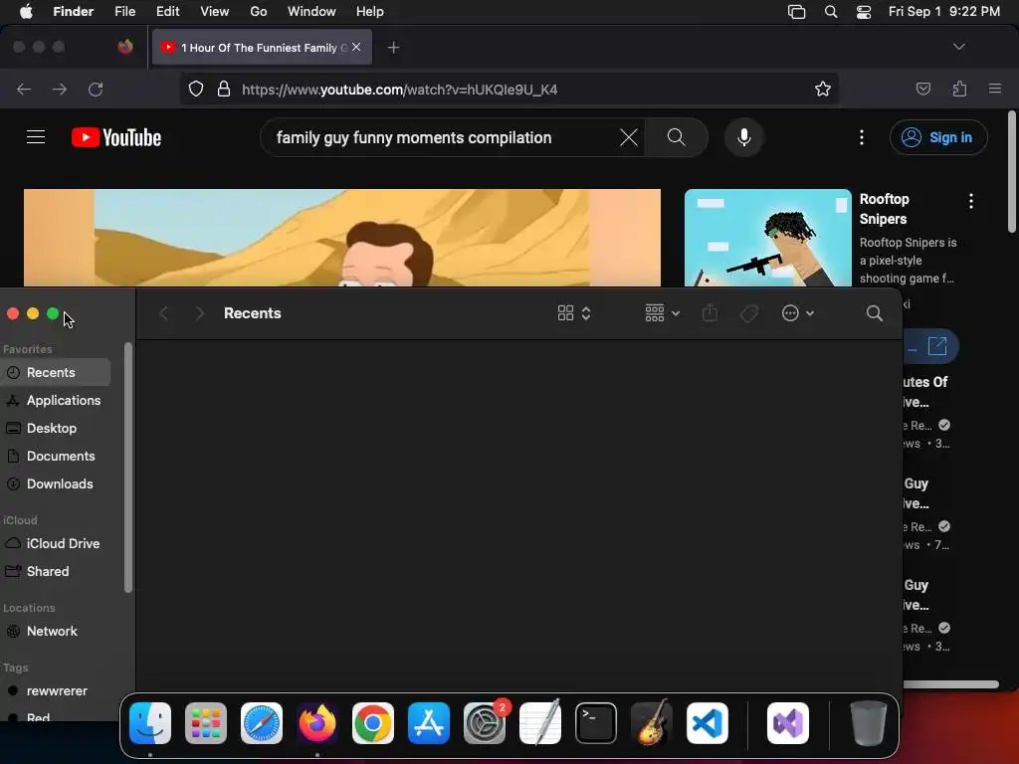
Task: Click the Firefox Dock icon
Action: 317,723
